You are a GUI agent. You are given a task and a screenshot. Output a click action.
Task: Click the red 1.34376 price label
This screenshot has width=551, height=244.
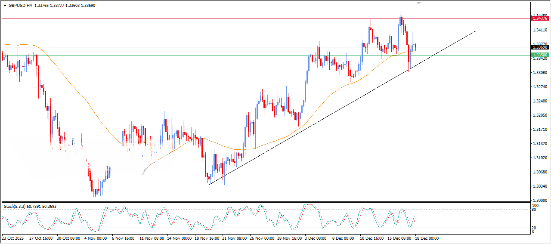[x=540, y=18]
